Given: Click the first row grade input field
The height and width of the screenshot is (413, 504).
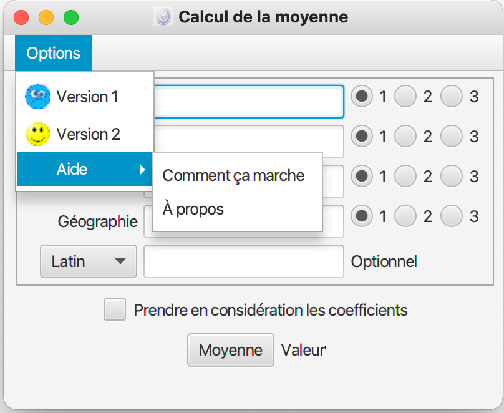Looking at the screenshot, I should click(250, 101).
